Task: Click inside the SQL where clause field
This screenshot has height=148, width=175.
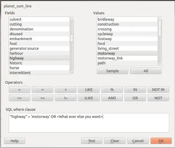Action: click(89, 123)
